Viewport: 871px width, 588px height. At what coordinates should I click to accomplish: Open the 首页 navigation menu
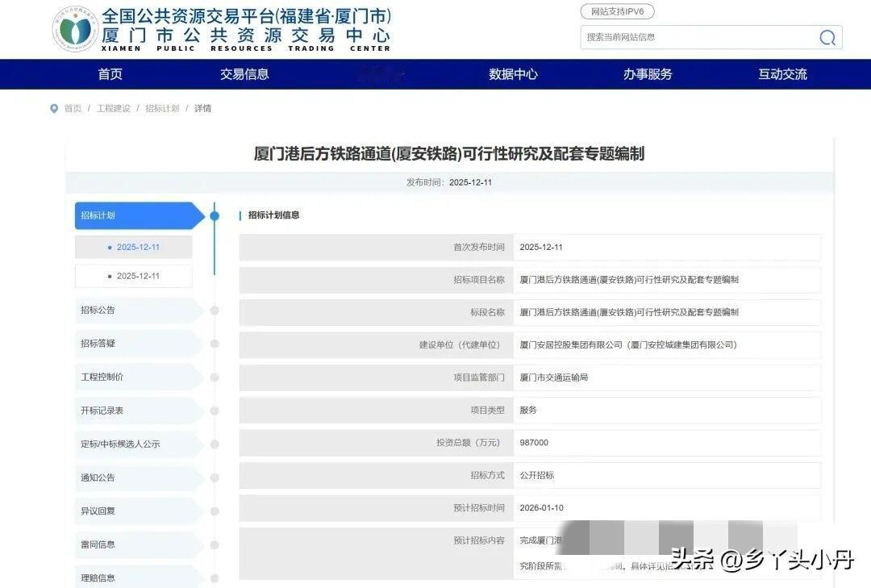[110, 74]
